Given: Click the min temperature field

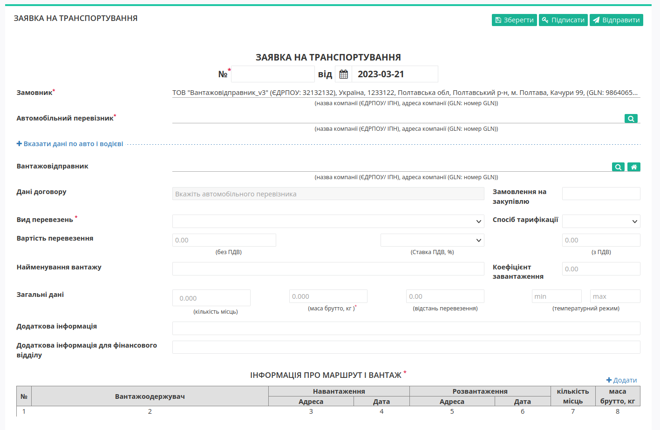Looking at the screenshot, I should click(557, 296).
